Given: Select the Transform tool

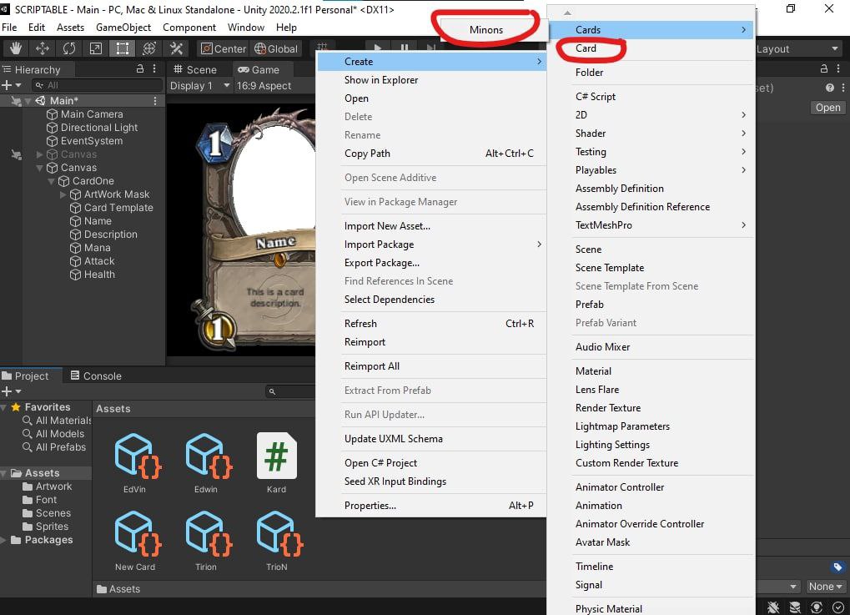Looking at the screenshot, I should pyautogui.click(x=149, y=48).
